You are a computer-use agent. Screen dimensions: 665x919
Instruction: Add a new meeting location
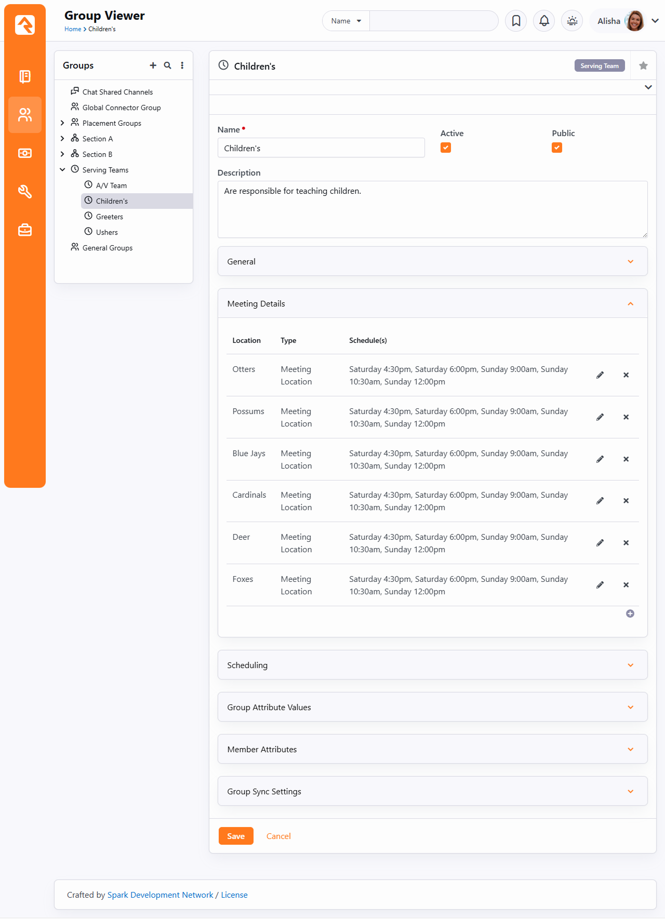tap(630, 614)
